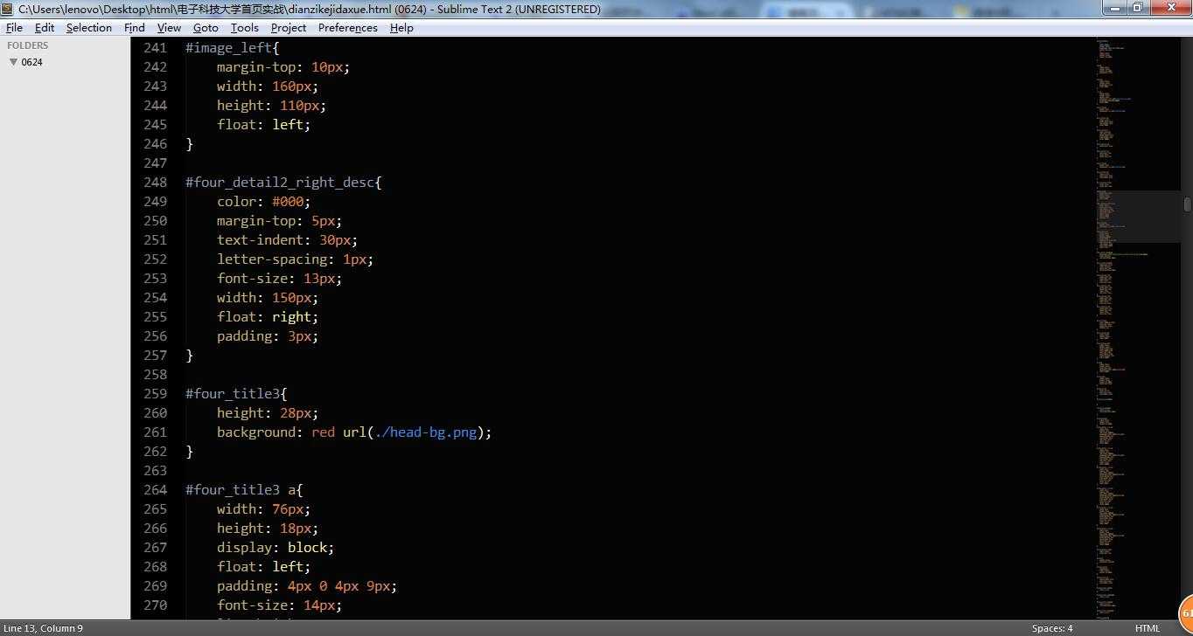
Task: Open the Selection menu
Action: coord(89,28)
